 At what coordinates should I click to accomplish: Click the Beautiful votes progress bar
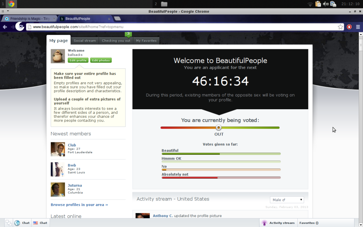[x=221, y=154]
